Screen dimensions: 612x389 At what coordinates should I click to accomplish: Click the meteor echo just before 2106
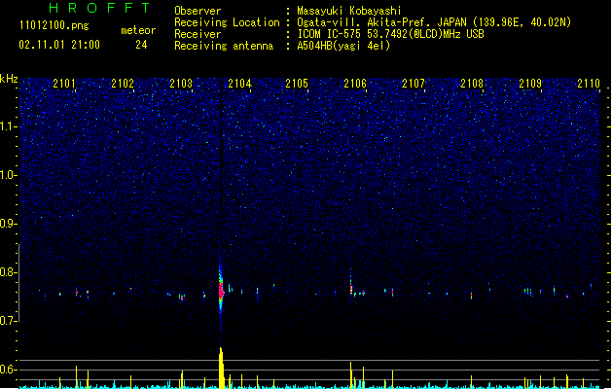(351, 287)
